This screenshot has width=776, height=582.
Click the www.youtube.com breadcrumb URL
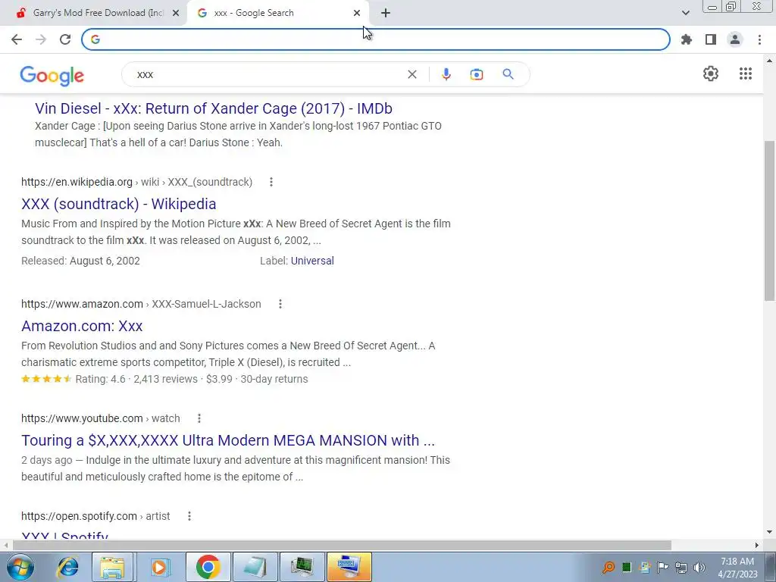click(x=82, y=418)
